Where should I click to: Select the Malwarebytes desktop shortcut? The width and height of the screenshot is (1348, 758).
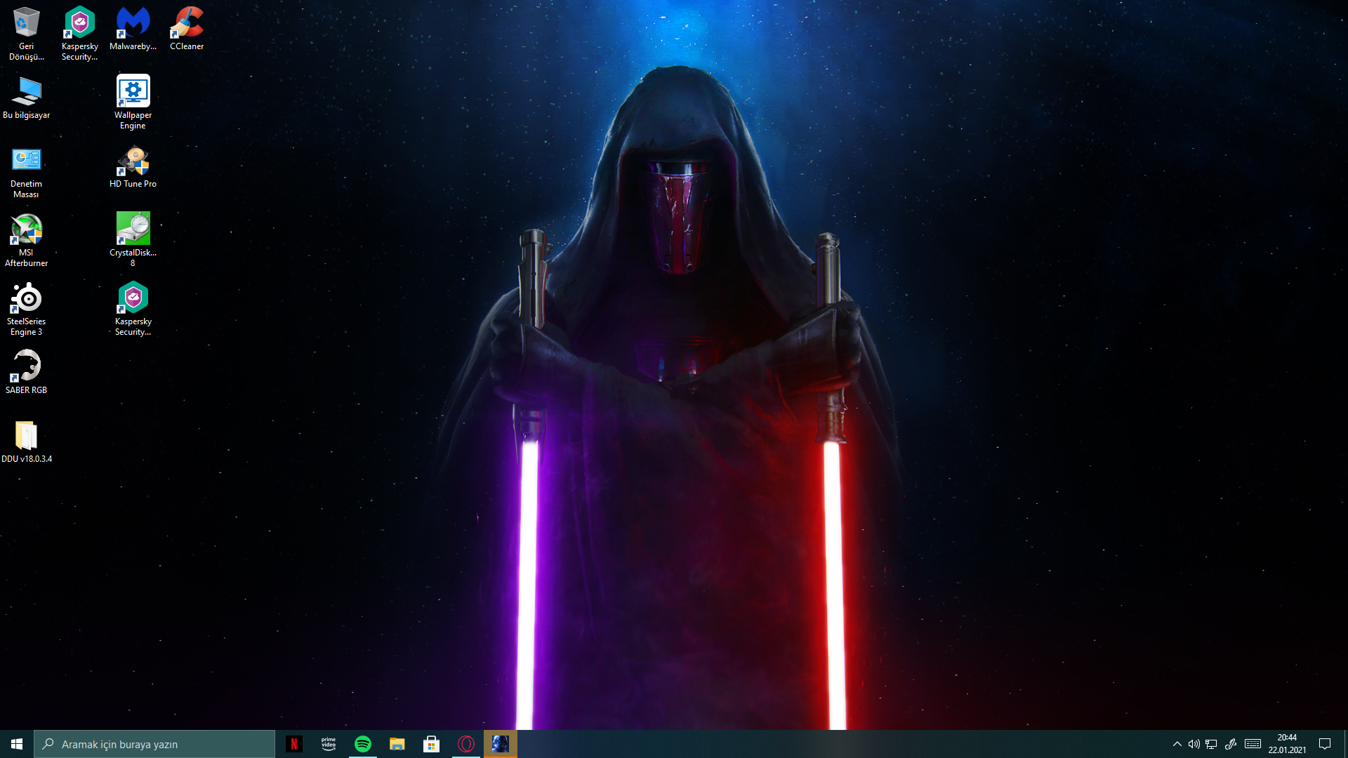point(133,23)
